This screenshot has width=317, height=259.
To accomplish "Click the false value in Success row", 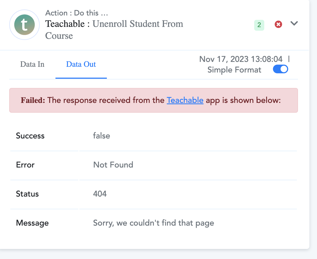I will click(x=101, y=136).
